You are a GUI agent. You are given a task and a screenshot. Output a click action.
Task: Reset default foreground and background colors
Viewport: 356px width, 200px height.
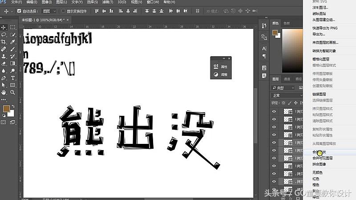pyautogui.click(x=4, y=115)
